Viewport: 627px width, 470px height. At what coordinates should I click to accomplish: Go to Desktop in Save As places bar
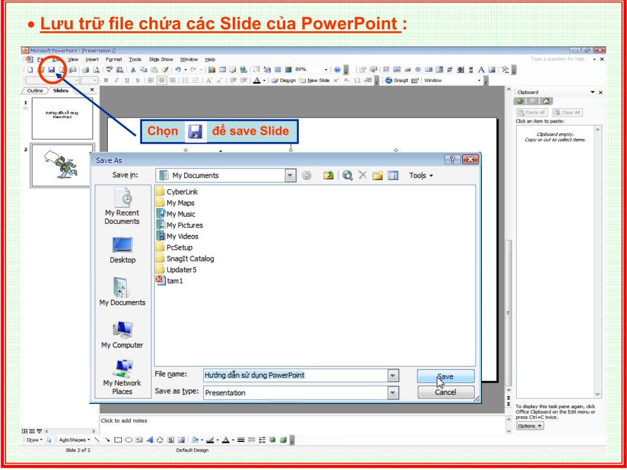pos(122,250)
